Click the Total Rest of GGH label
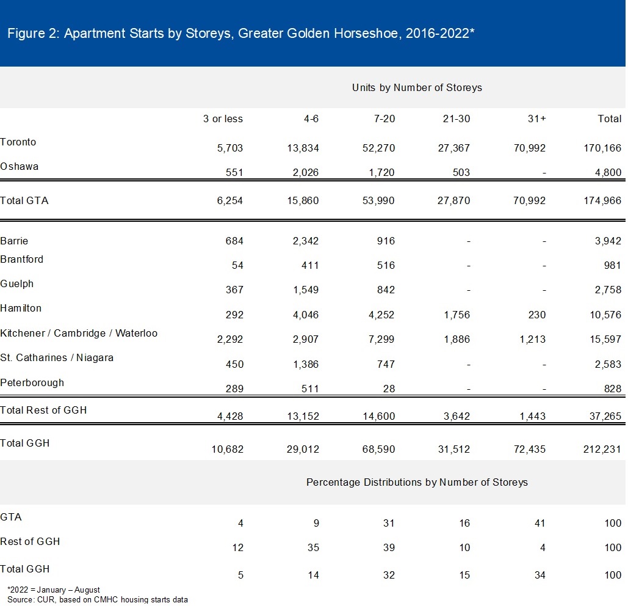628x614 pixels. click(x=43, y=410)
